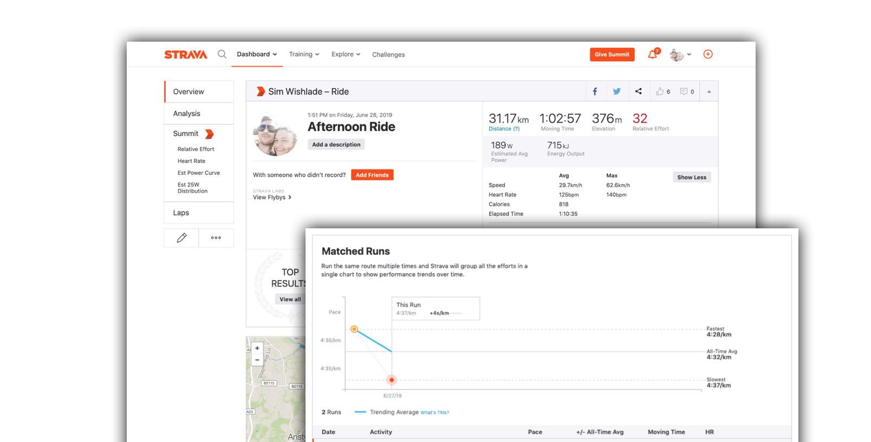The height and width of the screenshot is (442, 871).
Task: Open comments via speech bubble icon
Action: click(684, 91)
